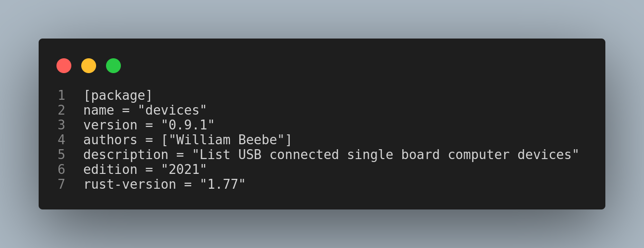
Task: Click line number 3 in gutter
Action: pyautogui.click(x=61, y=125)
